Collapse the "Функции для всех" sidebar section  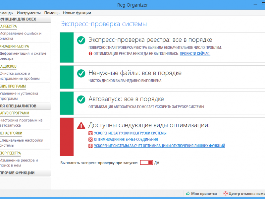(x=26, y=19)
